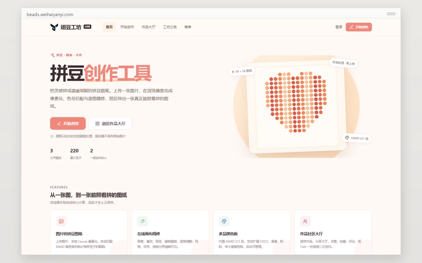Screen dimensions: 422x263
Task: Click the header 开始创作 button
Action: pos(359,27)
